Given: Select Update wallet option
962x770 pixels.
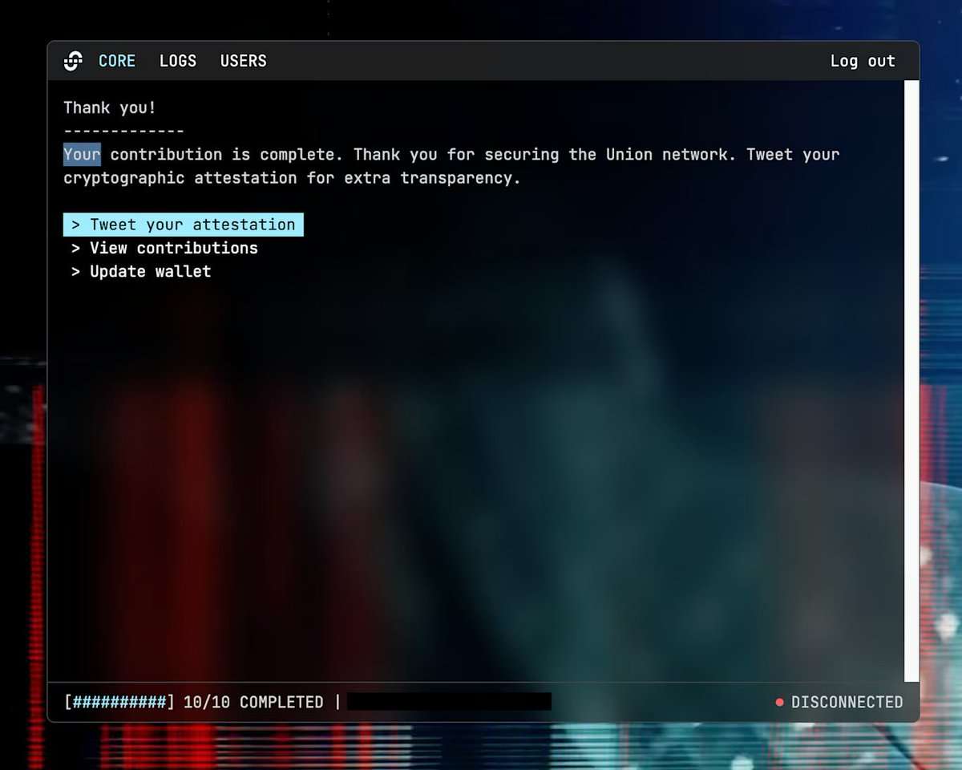Looking at the screenshot, I should (141, 271).
